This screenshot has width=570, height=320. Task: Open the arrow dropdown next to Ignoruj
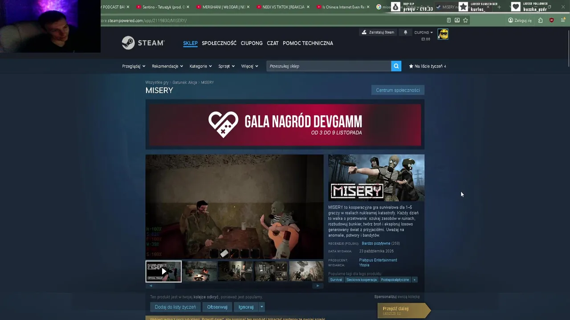coord(262,307)
